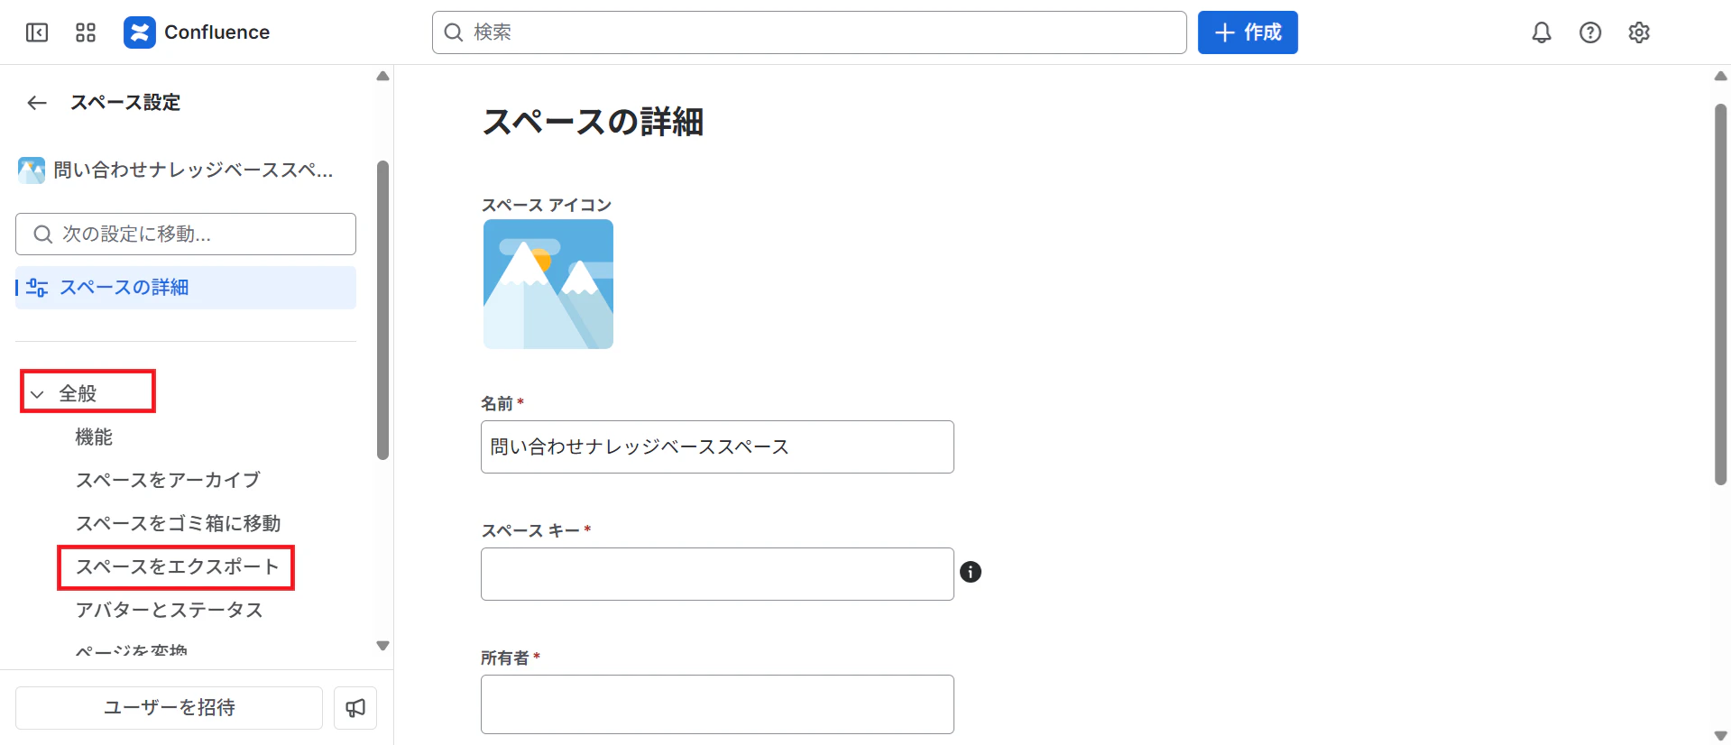Collapse the 全般 section chevron
Viewport: 1731px width, 745px height.
(37, 394)
